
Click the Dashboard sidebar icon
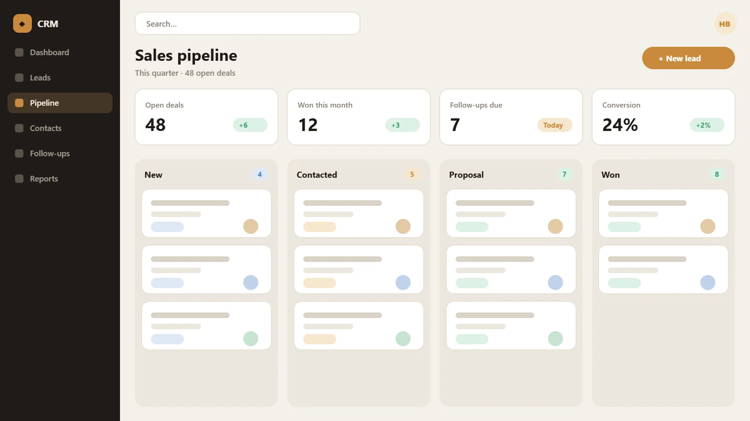point(19,52)
